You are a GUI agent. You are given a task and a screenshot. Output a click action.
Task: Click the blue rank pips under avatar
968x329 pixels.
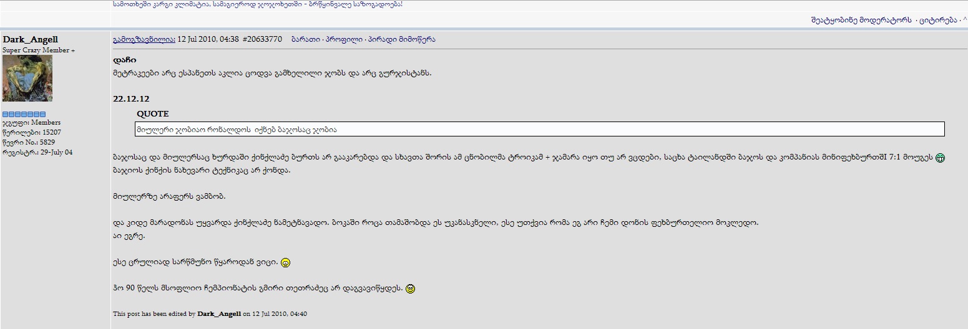[24, 114]
